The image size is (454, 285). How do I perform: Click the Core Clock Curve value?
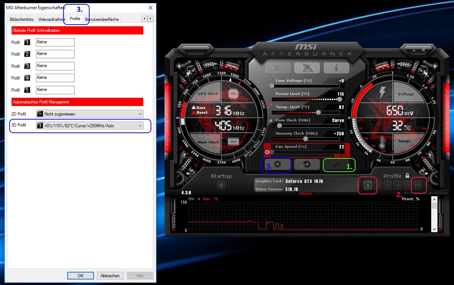coord(338,120)
